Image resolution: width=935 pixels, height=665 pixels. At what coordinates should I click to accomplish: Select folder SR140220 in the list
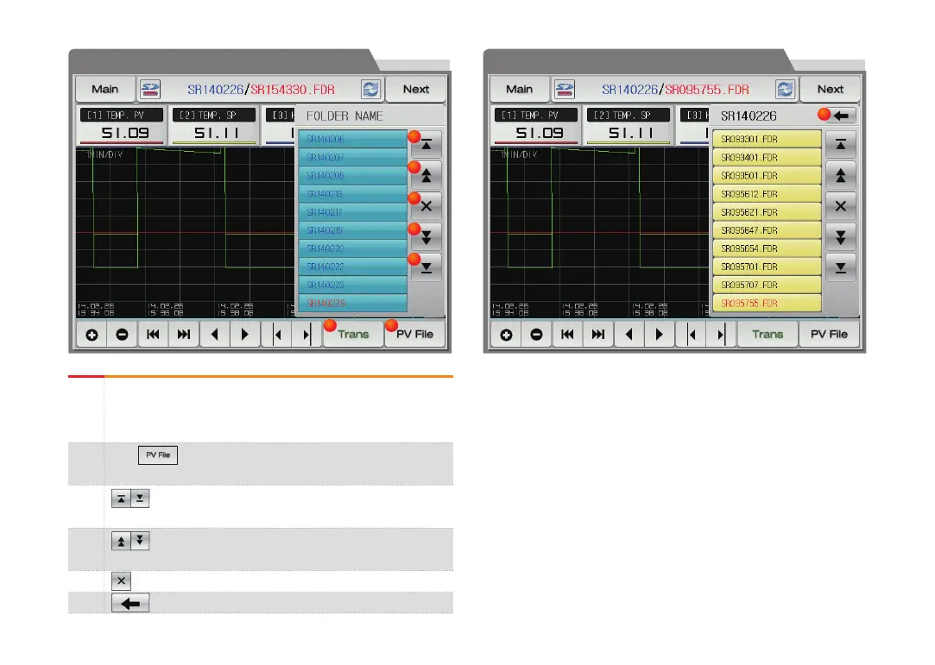pyautogui.click(x=352, y=249)
